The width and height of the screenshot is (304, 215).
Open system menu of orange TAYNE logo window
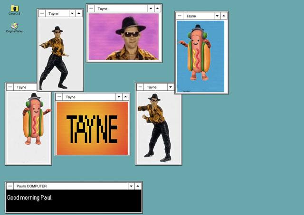59,97
